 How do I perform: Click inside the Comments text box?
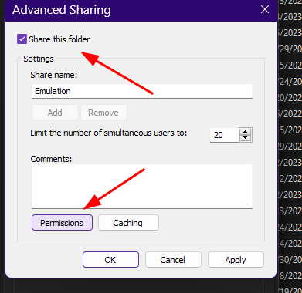(x=142, y=186)
